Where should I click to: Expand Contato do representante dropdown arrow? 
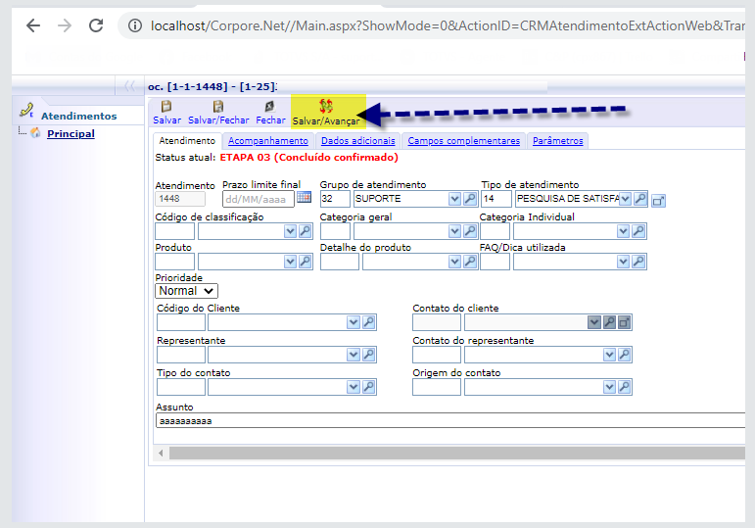tap(610, 355)
